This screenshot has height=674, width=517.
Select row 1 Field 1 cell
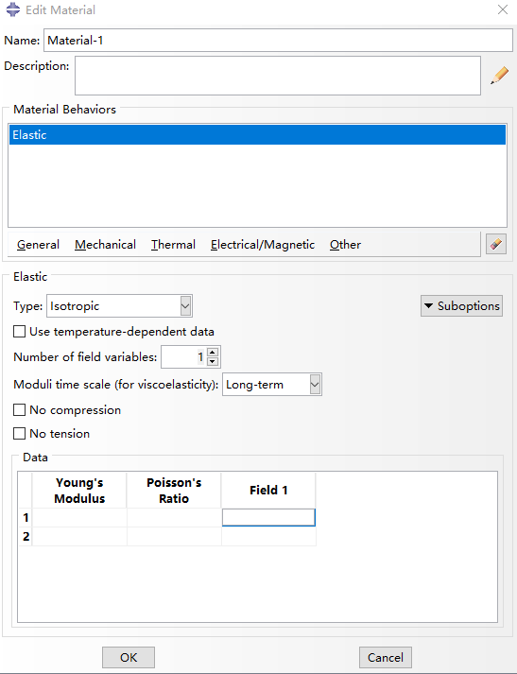268,517
